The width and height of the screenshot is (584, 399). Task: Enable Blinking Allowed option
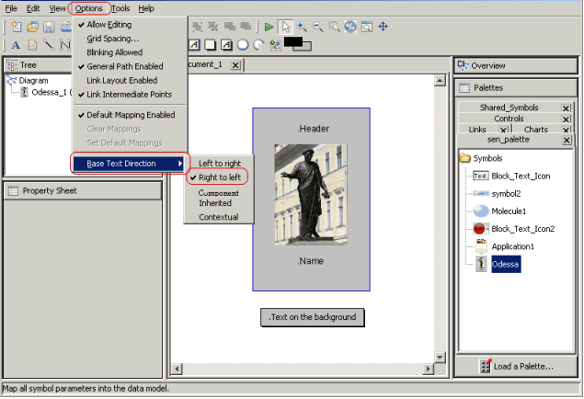114,52
